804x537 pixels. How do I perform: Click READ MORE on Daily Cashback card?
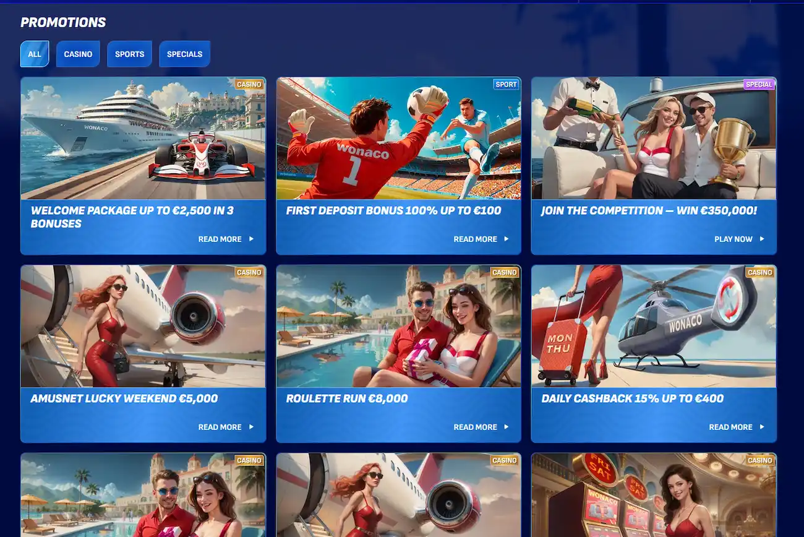(x=737, y=427)
